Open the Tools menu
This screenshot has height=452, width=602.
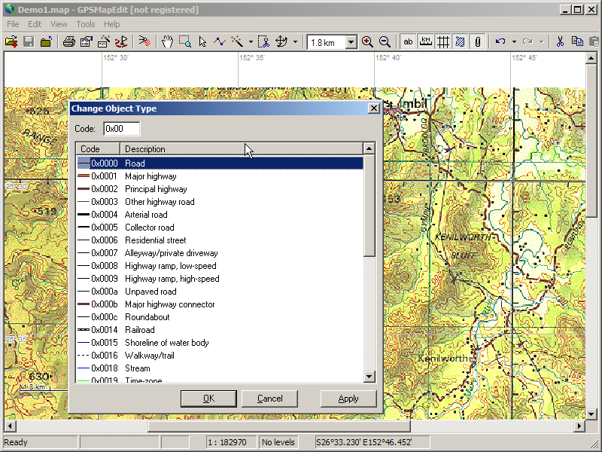(86, 24)
